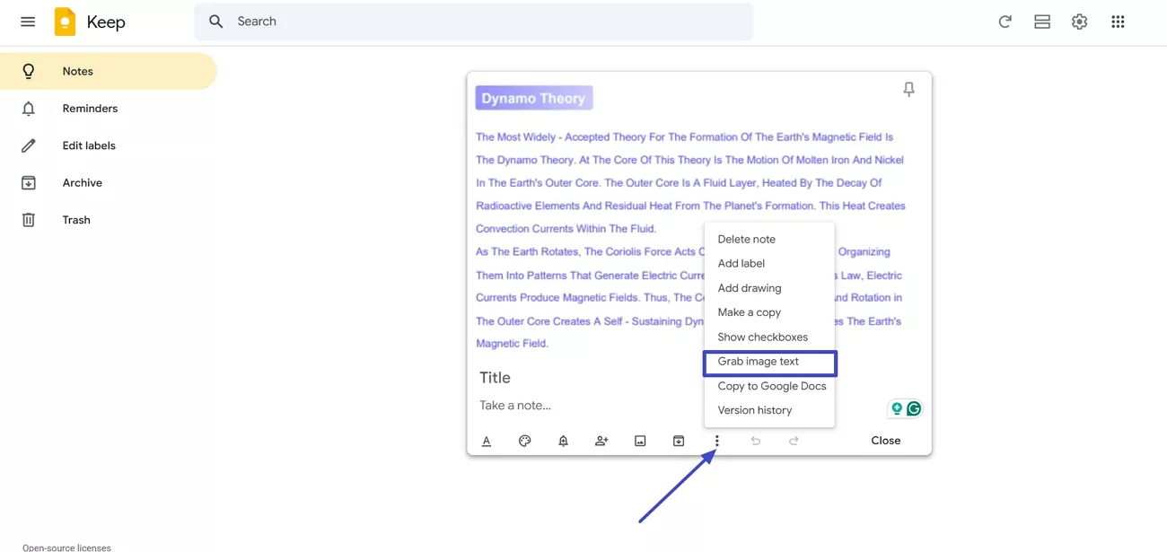
Task: Refresh notes with the reload icon
Action: [x=1005, y=21]
